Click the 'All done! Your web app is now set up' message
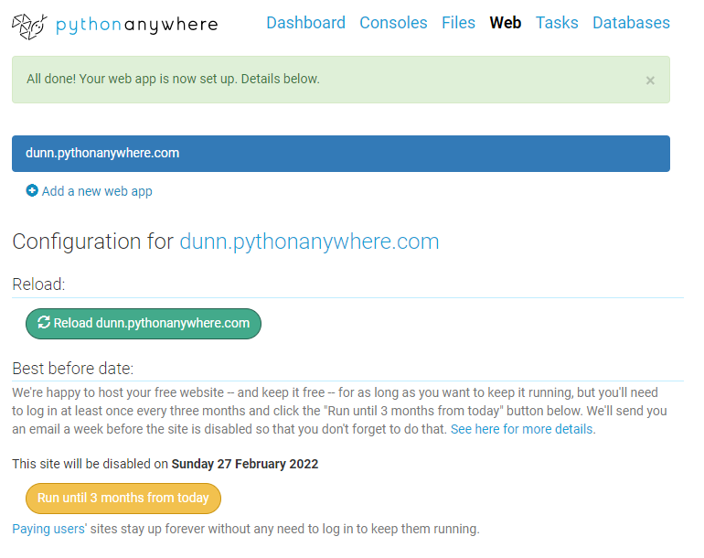The image size is (704, 558). (173, 79)
